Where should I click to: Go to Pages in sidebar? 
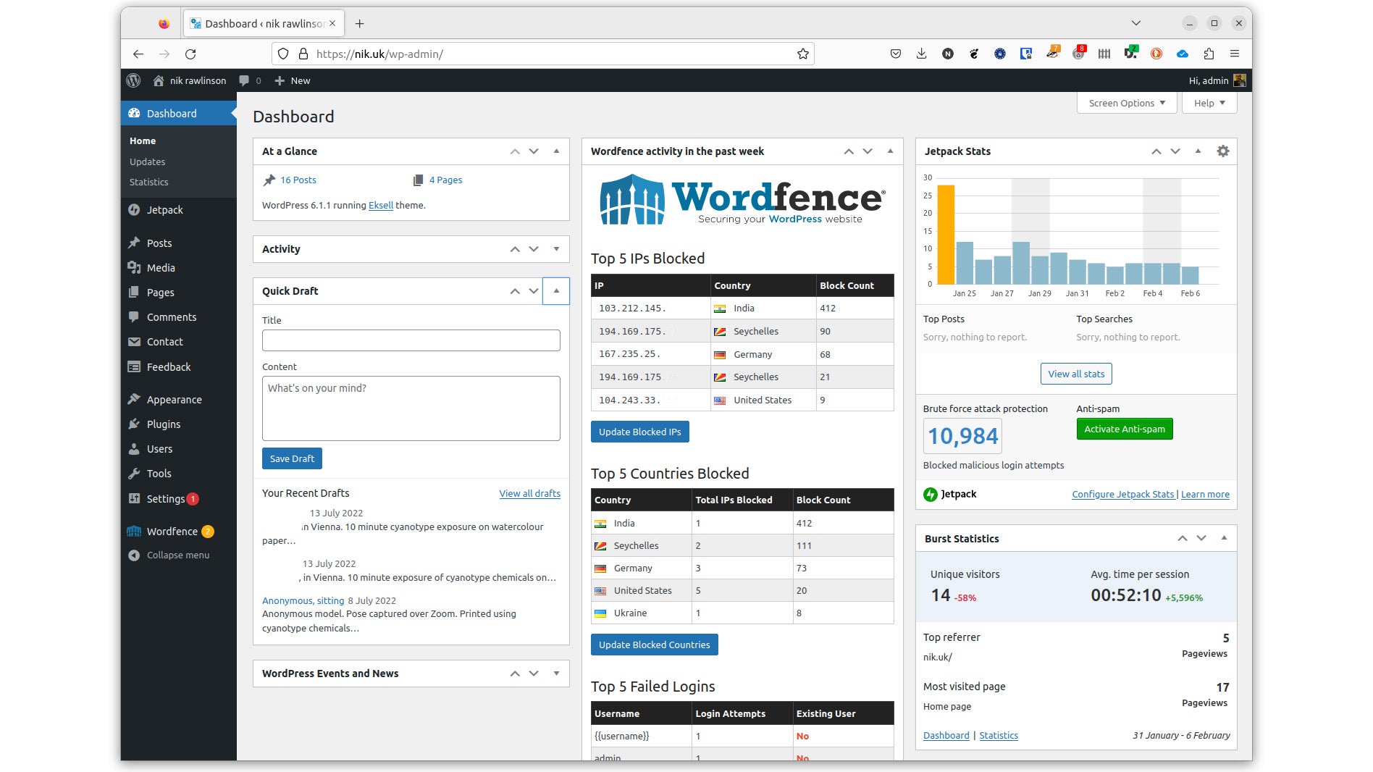coord(178,293)
